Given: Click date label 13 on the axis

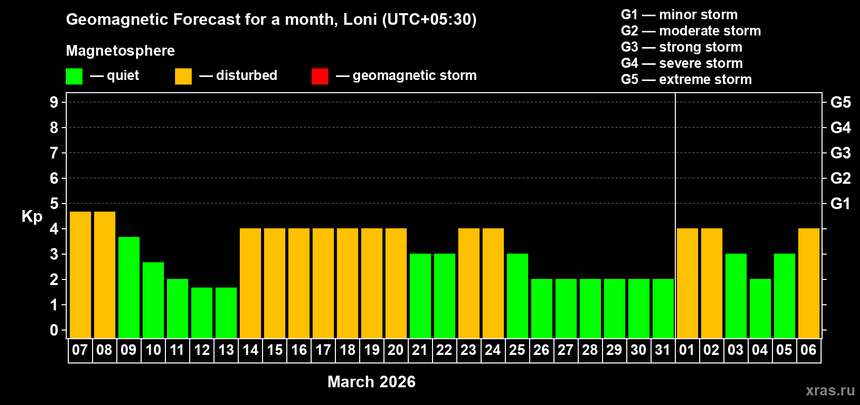Looking at the screenshot, I should pos(226,350).
